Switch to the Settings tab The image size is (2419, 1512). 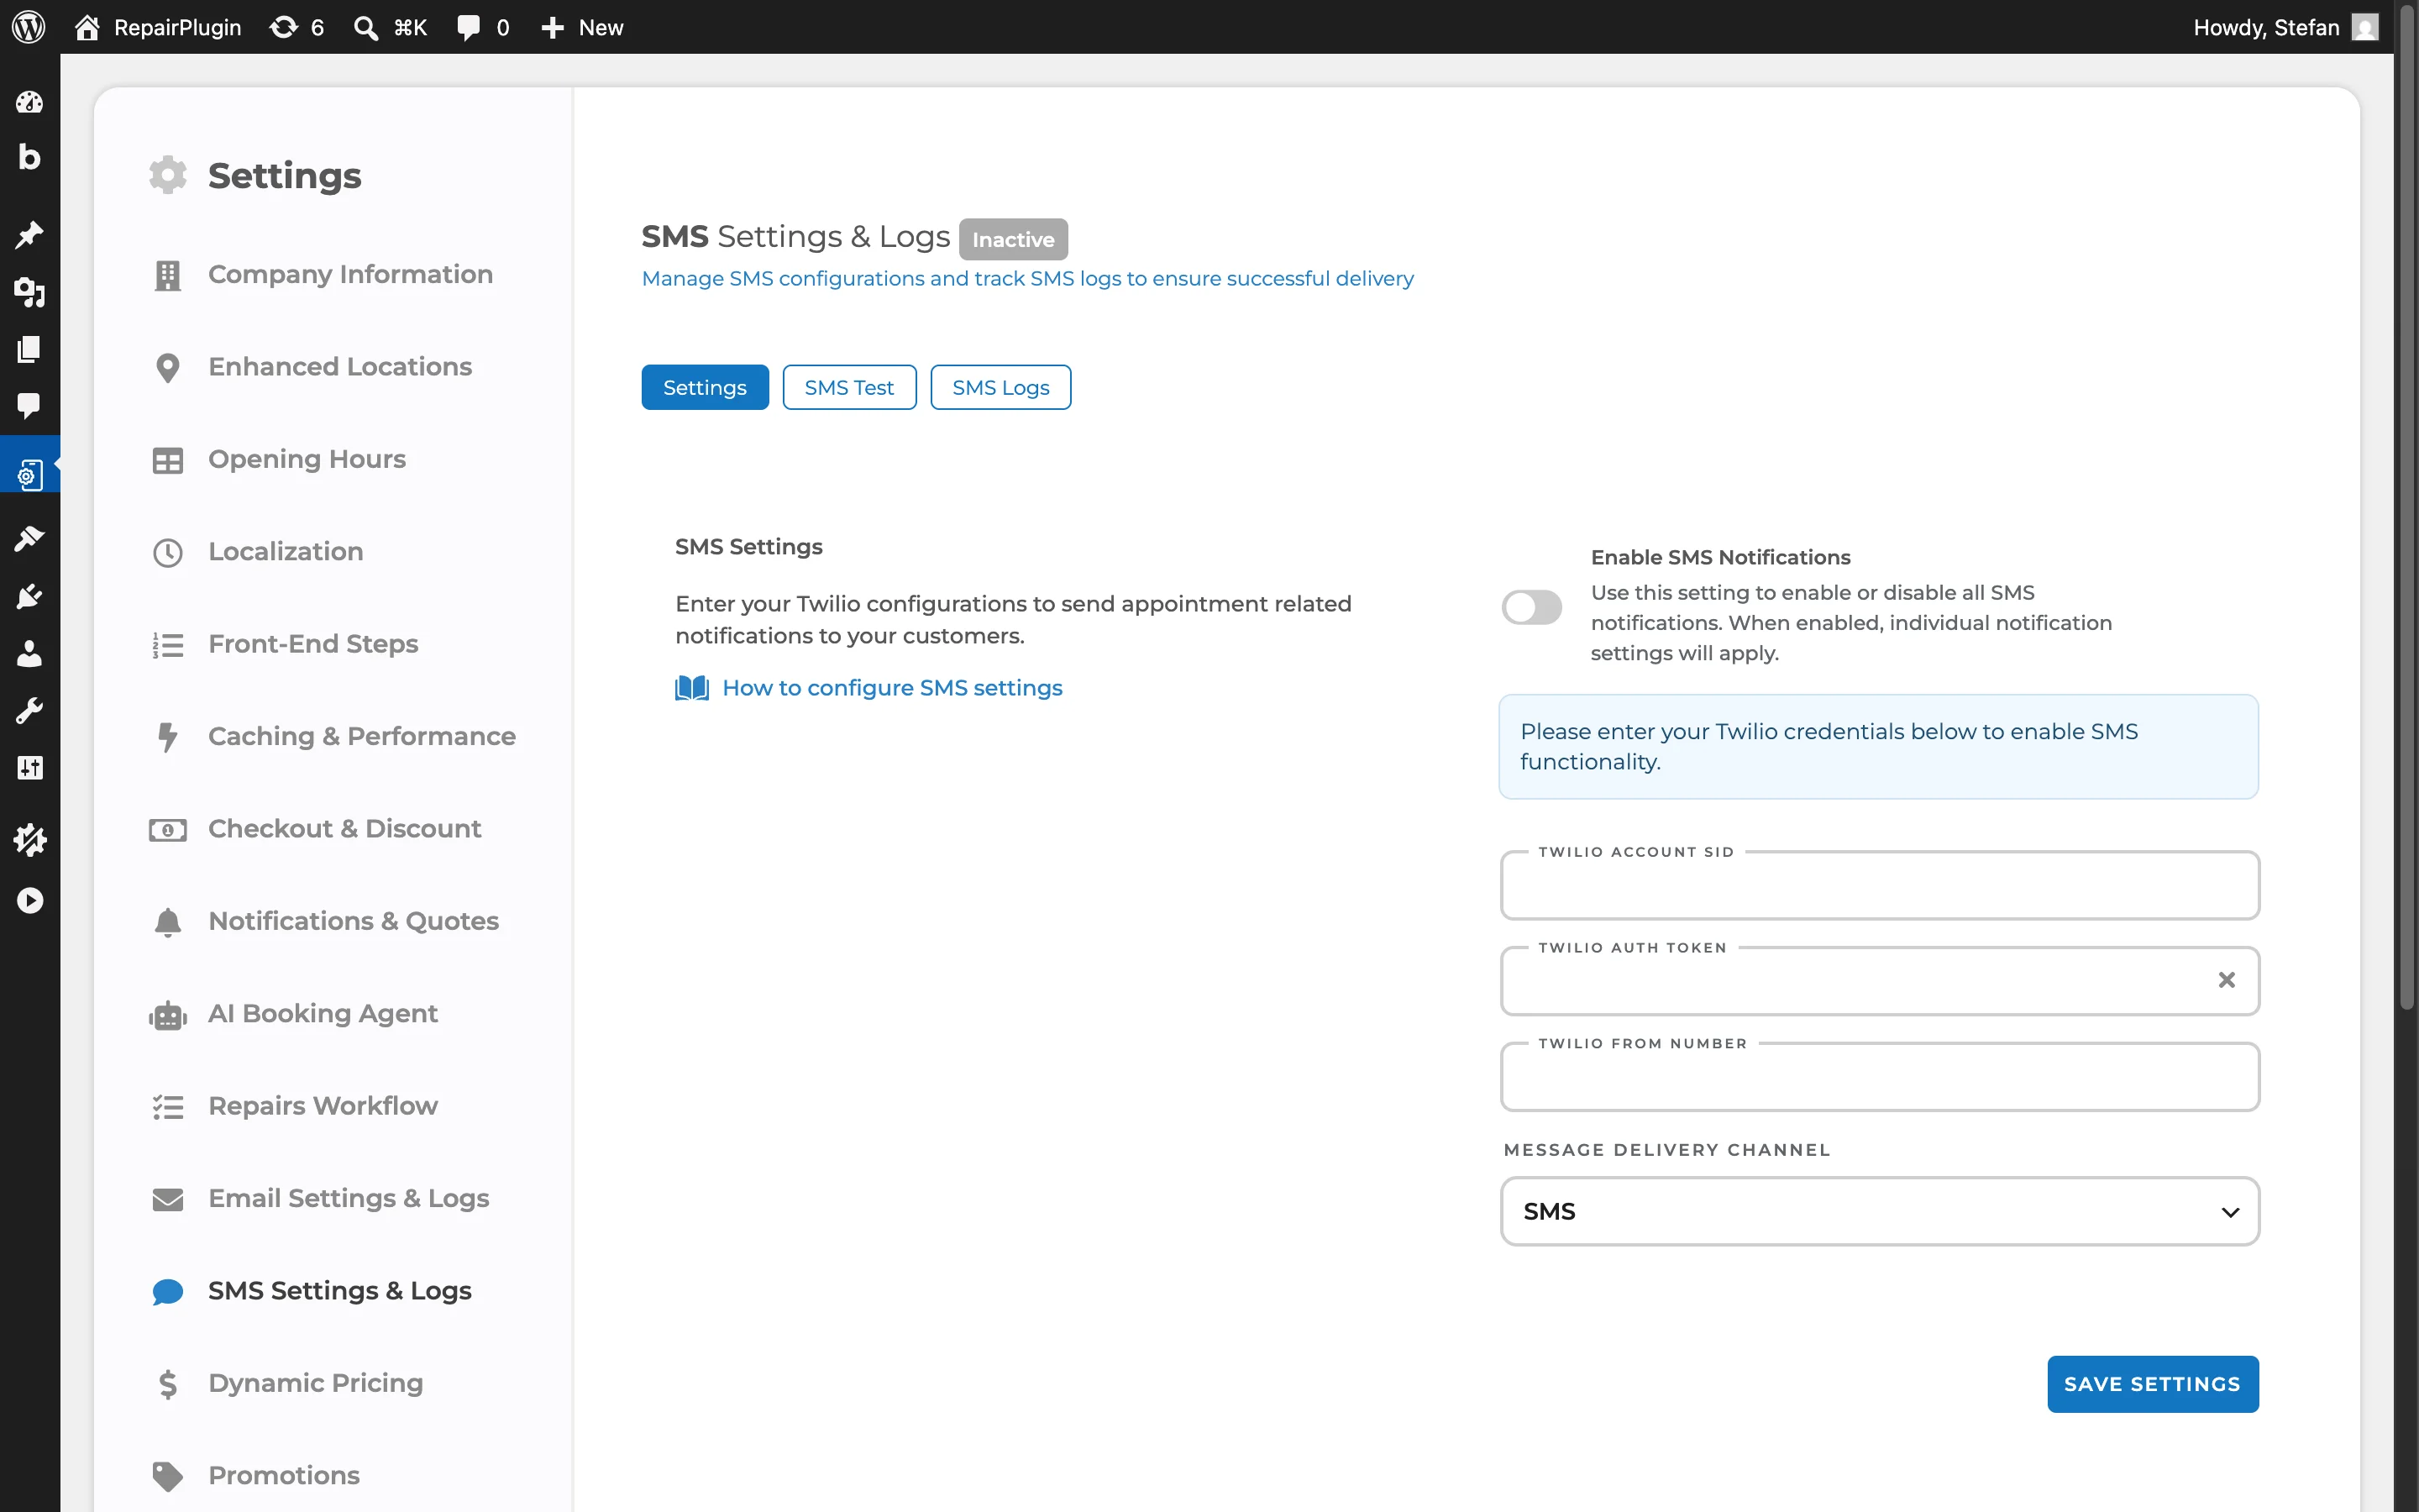[x=705, y=387]
